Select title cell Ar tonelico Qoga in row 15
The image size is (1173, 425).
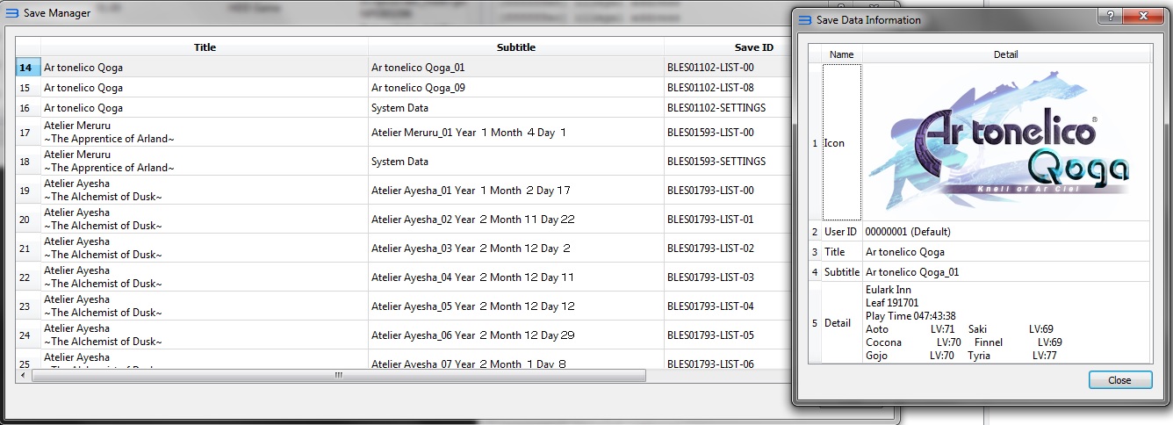click(x=204, y=88)
